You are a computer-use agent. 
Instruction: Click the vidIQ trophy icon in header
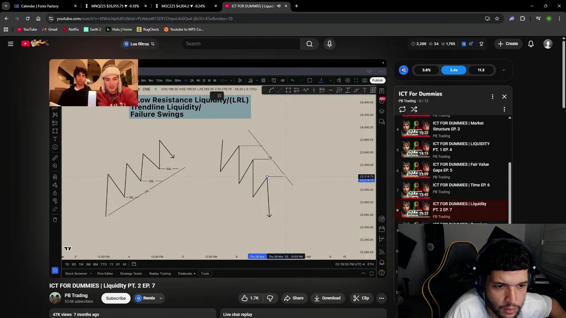tap(481, 44)
